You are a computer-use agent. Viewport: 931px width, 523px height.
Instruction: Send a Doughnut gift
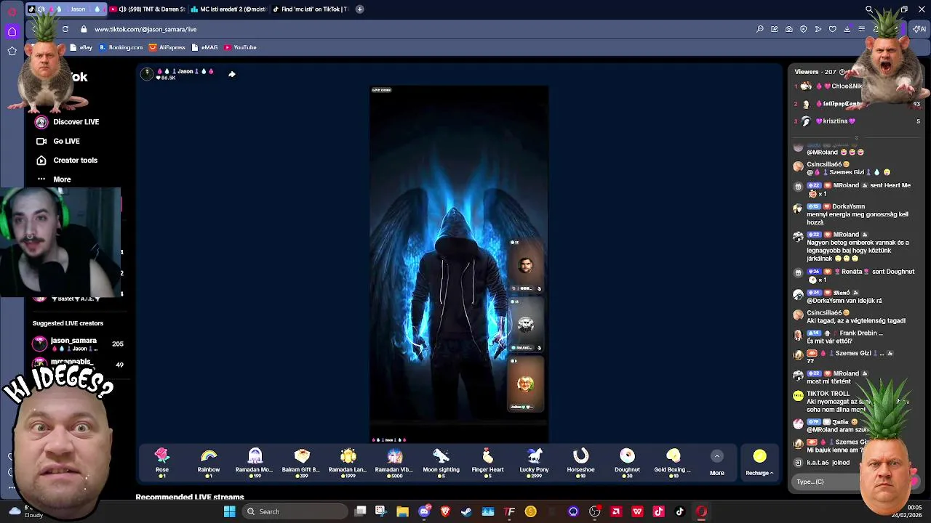click(627, 461)
